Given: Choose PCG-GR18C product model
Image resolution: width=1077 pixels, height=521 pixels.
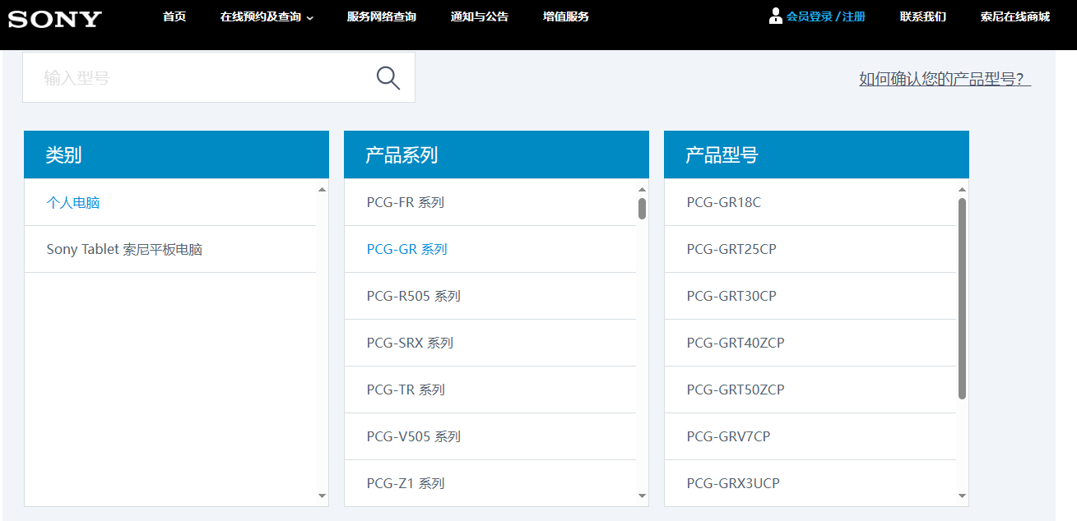Looking at the screenshot, I should (x=723, y=202).
